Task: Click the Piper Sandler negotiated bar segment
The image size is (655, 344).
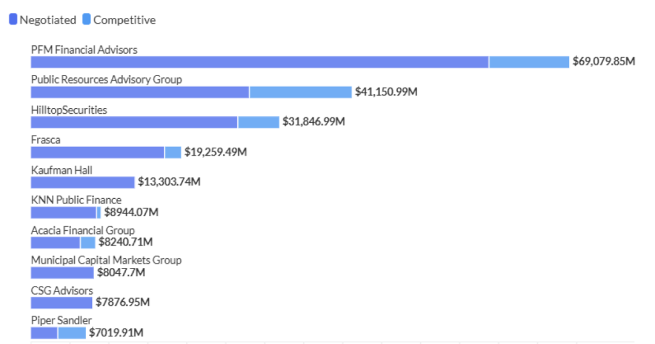Action: (44, 332)
